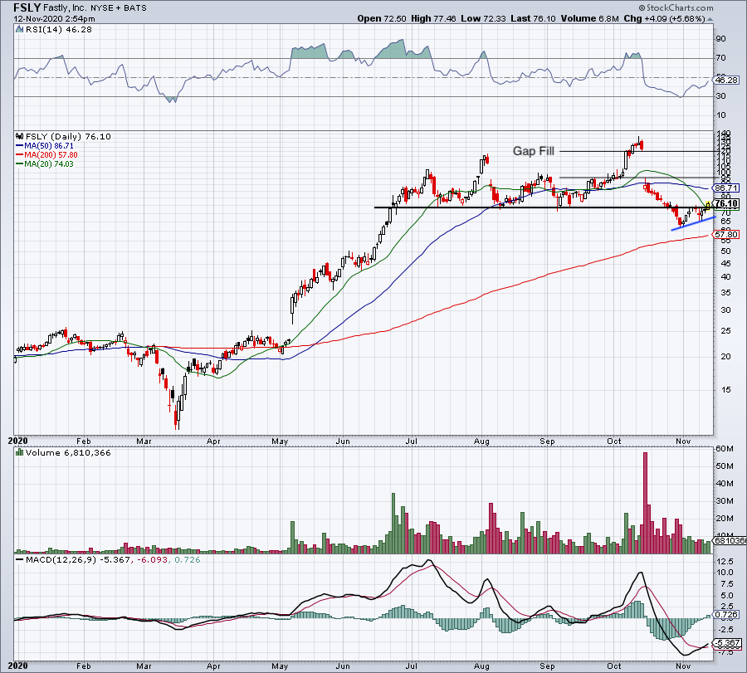Viewport: 747px width, 673px height.
Task: Click the Chg +4.09 (+5.68%) text
Action: 664,18
